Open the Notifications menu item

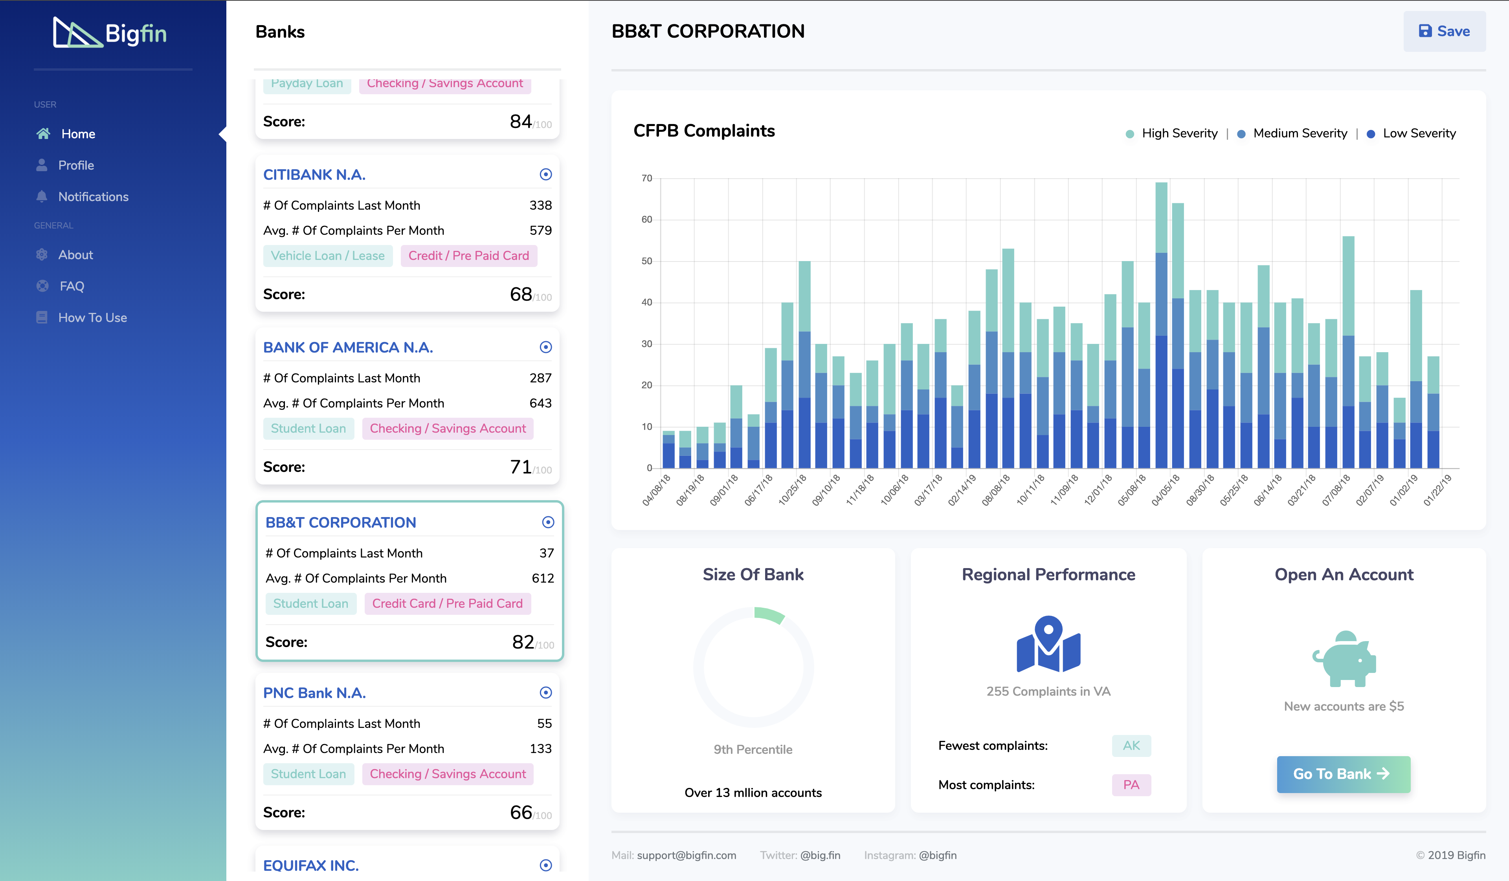click(93, 197)
